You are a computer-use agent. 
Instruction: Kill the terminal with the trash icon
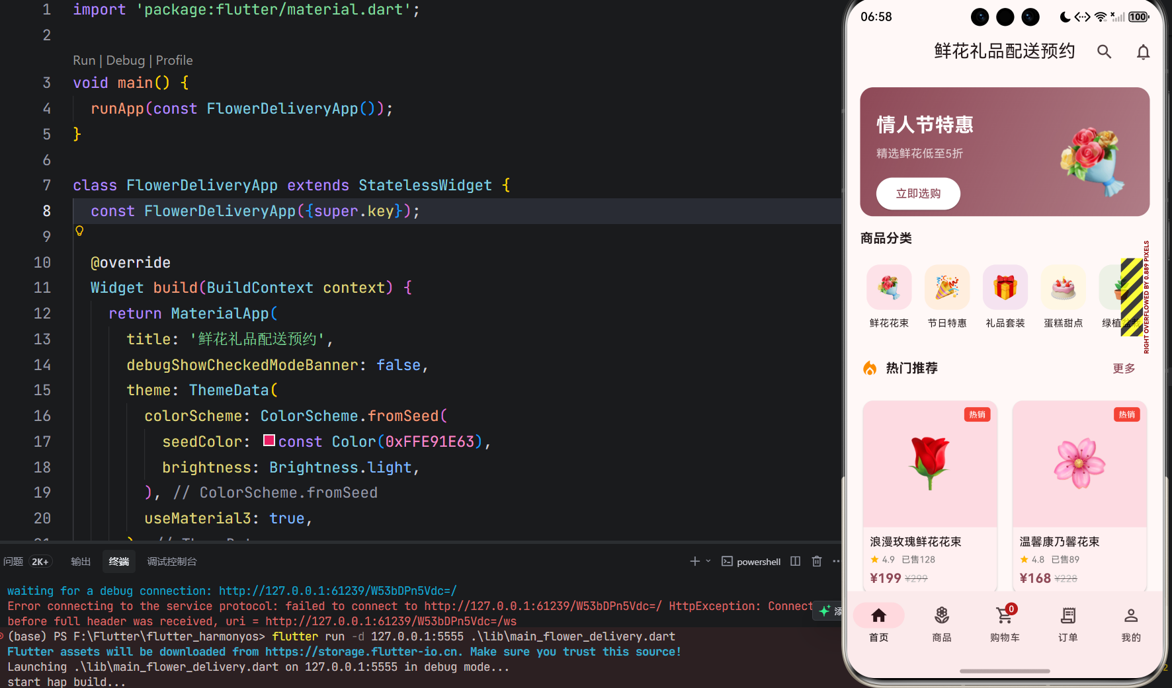(x=817, y=561)
